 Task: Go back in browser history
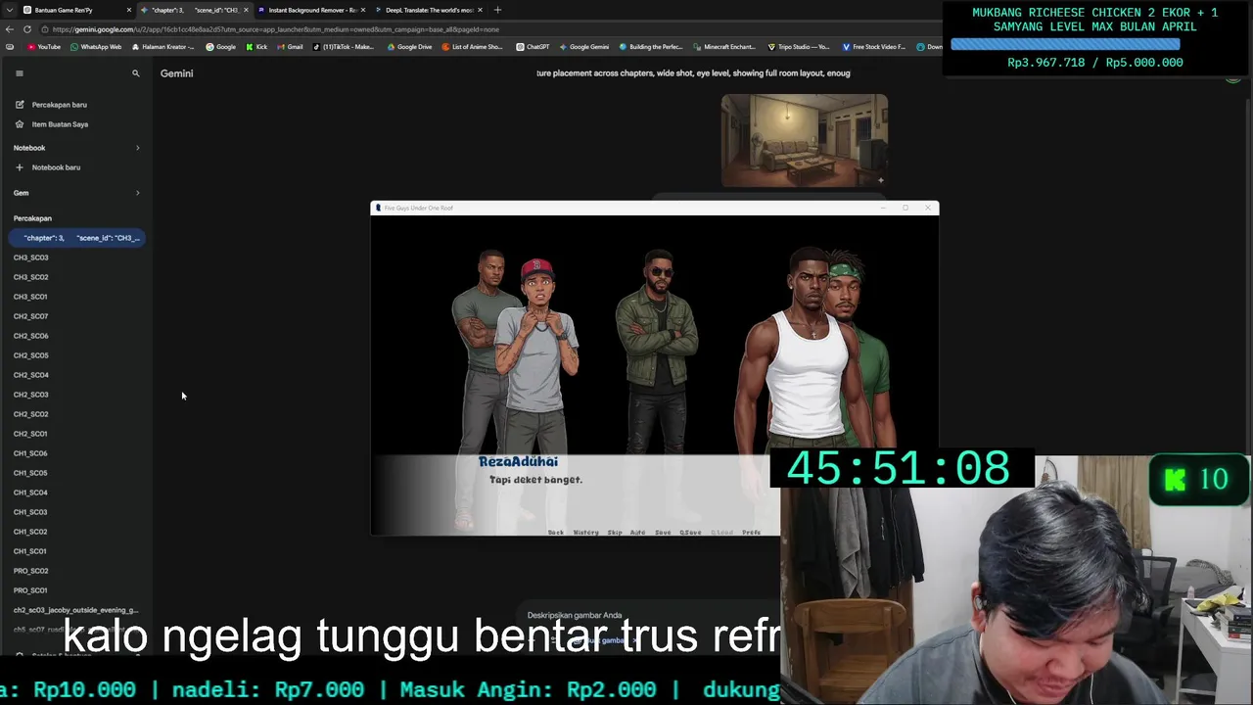pyautogui.click(x=9, y=29)
